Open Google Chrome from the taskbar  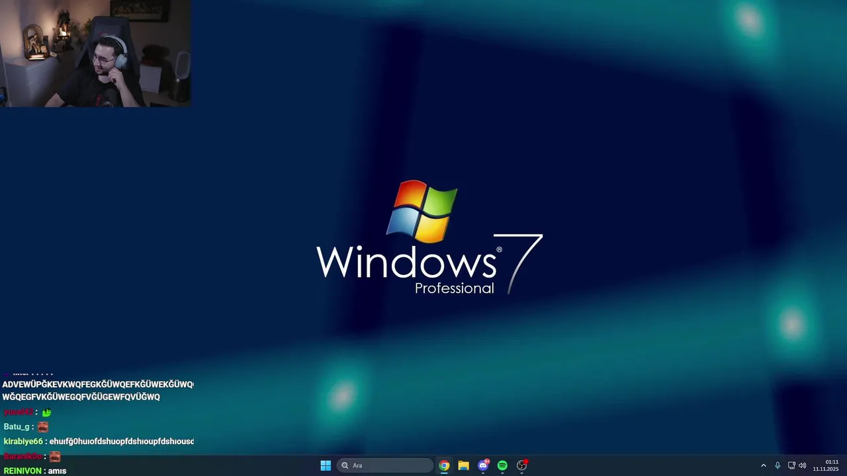pos(444,465)
